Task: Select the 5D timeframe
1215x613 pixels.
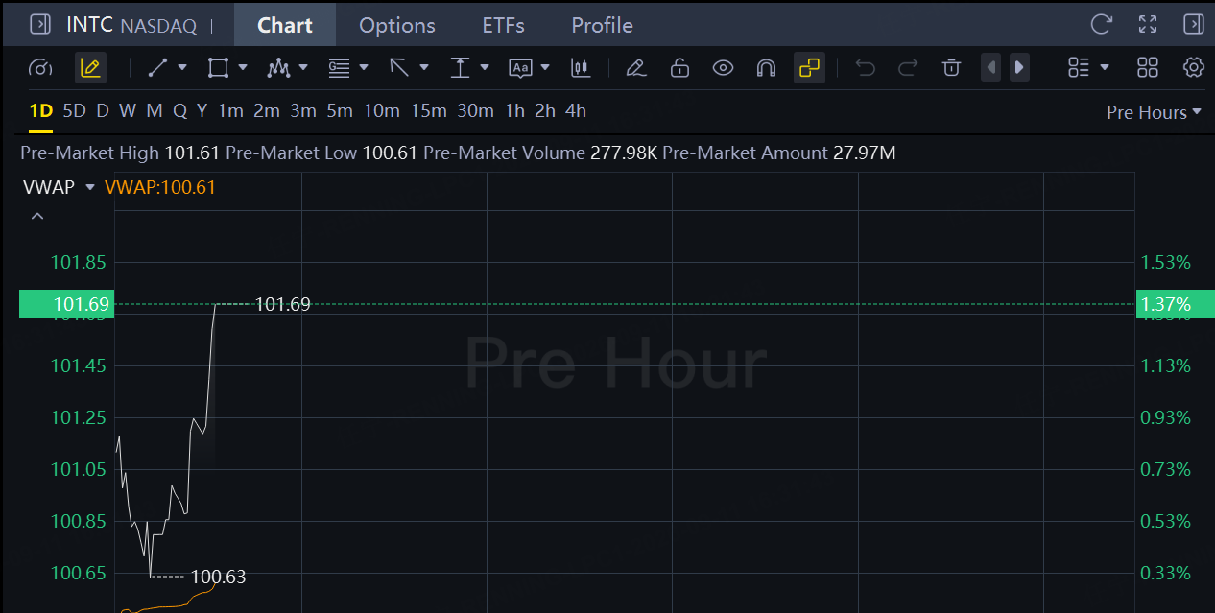Action: (x=74, y=111)
